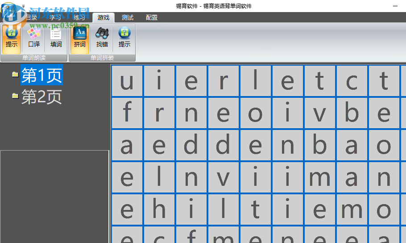The height and width of the screenshot is (243, 406).
Task: Select the 'l' tile in row 'elnviiman'
Action: [159, 177]
